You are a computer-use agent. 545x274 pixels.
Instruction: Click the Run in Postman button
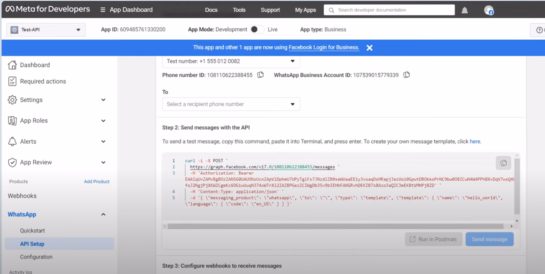click(433, 239)
